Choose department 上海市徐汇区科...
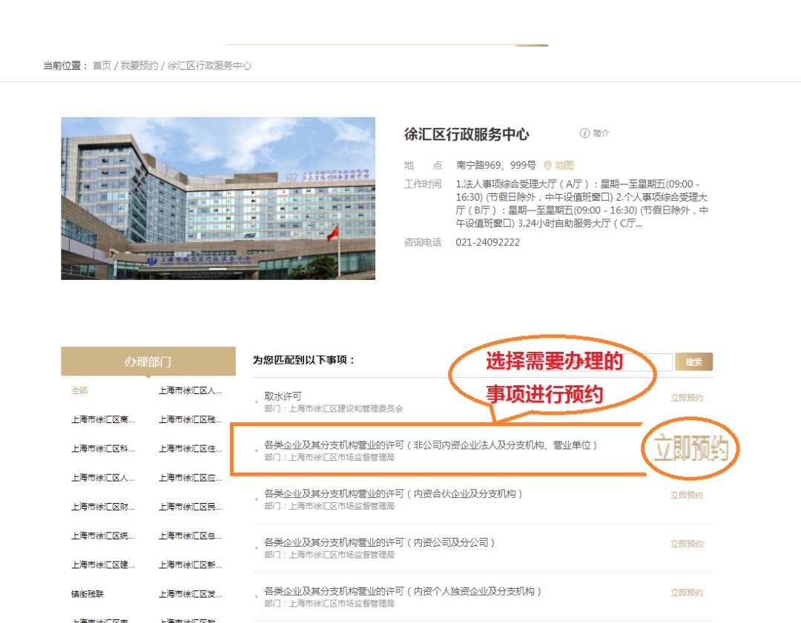 [103, 449]
